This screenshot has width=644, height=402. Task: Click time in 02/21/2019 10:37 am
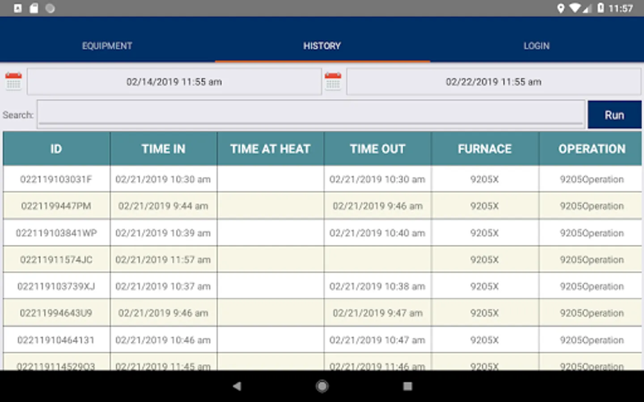(x=163, y=286)
